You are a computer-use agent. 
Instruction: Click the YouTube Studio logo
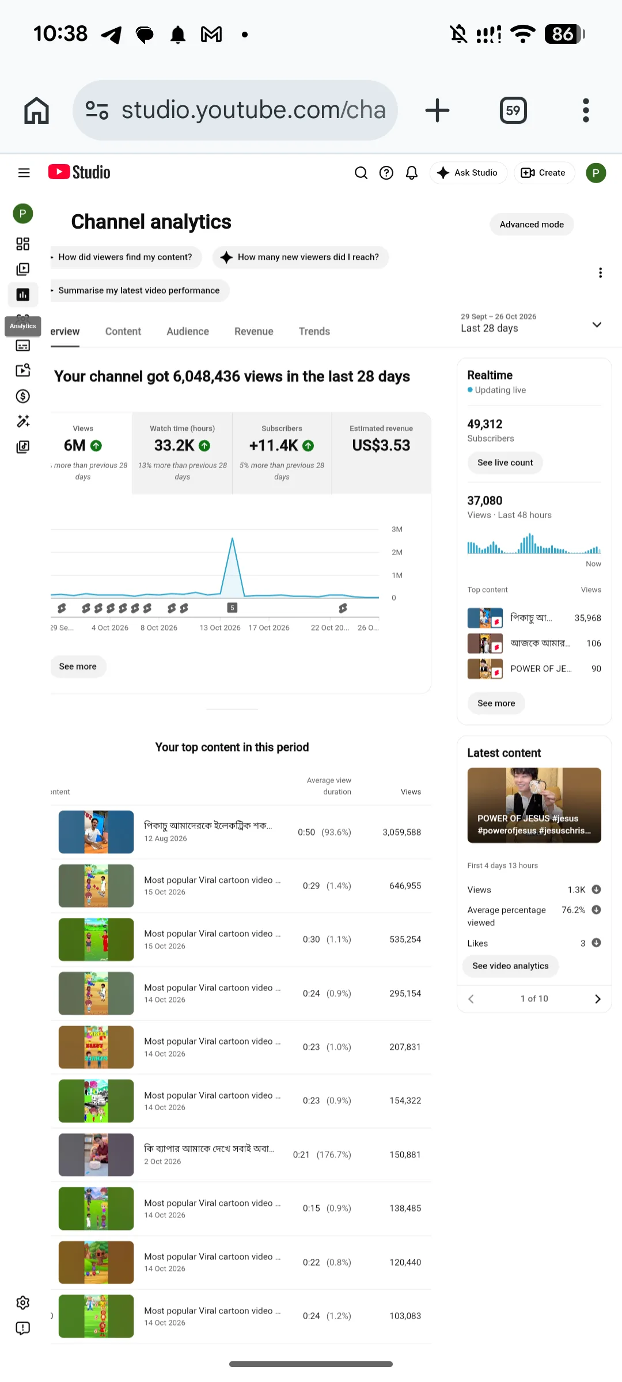79,172
